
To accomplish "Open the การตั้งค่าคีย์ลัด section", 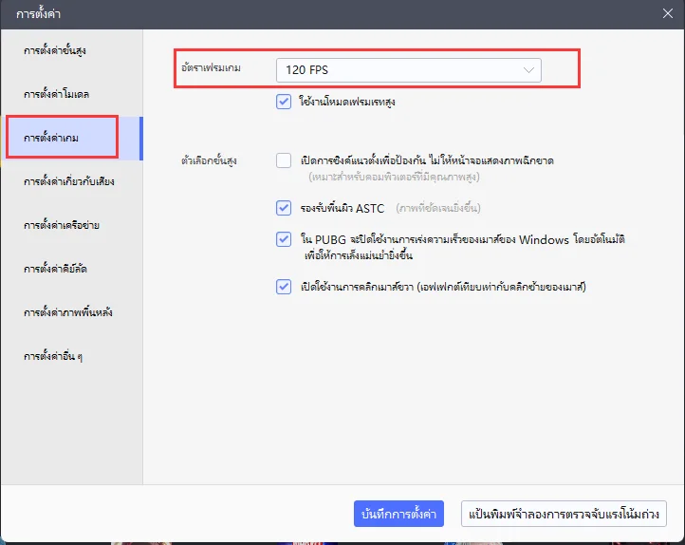I will tap(72, 270).
